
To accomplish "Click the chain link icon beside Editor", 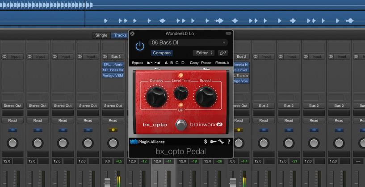I will [223, 53].
